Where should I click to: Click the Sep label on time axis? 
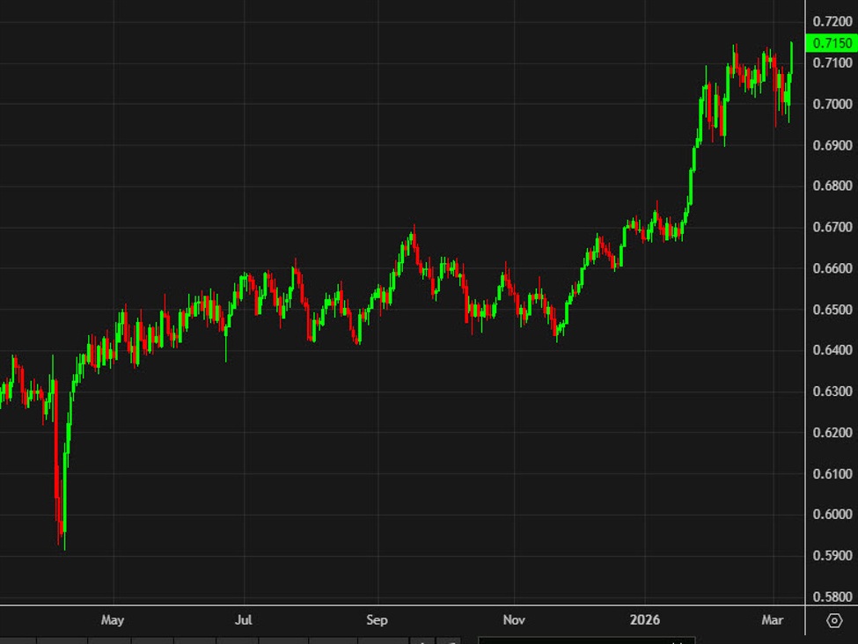377,620
